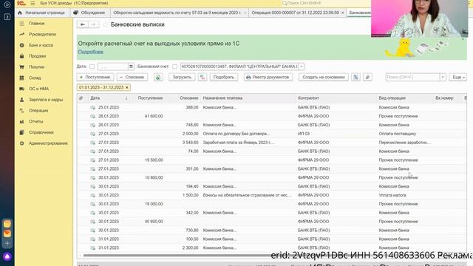This screenshot has width=473, height=266.
Task: Sort by the Дата column arrow
Action: [x=126, y=98]
